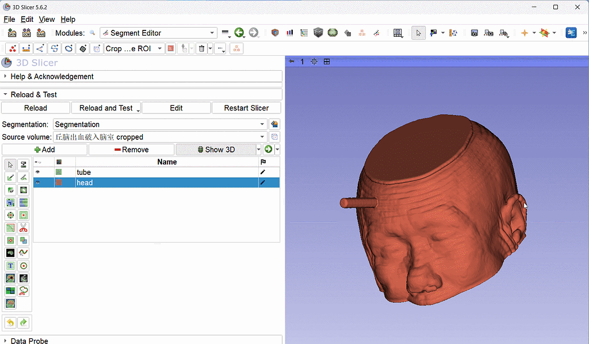Viewport: 589px width, 344px height.
Task: Open the View menu
Action: click(x=47, y=19)
